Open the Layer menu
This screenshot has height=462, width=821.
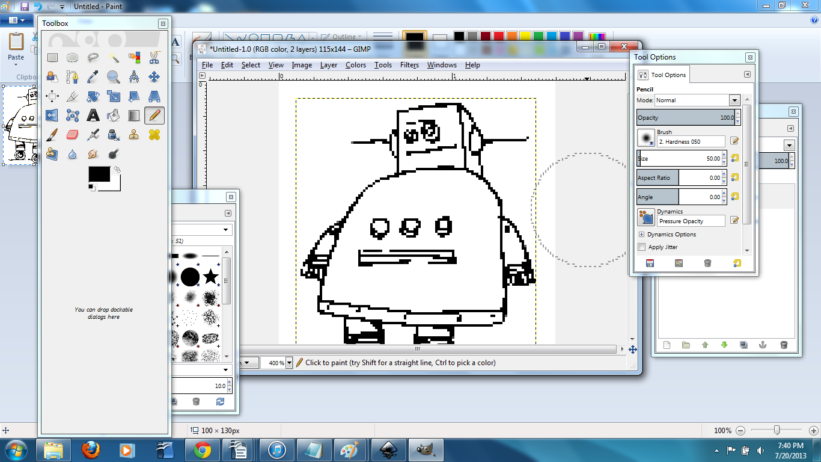[329, 65]
